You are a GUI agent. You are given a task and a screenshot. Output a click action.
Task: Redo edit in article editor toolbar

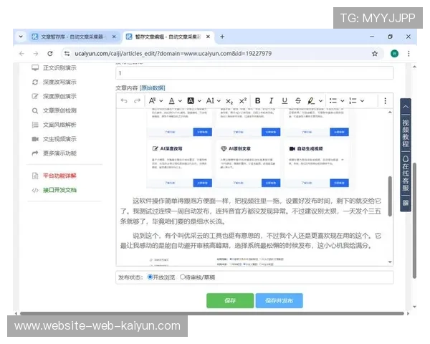[x=137, y=101]
